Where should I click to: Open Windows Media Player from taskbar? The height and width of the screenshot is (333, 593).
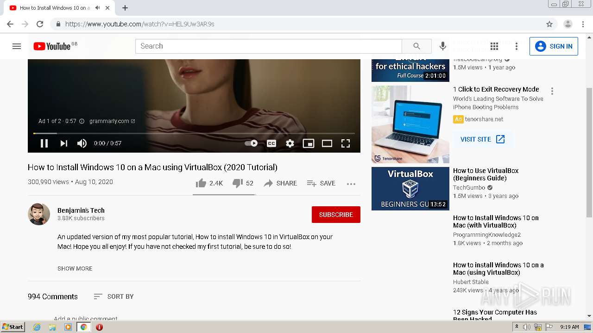68,327
